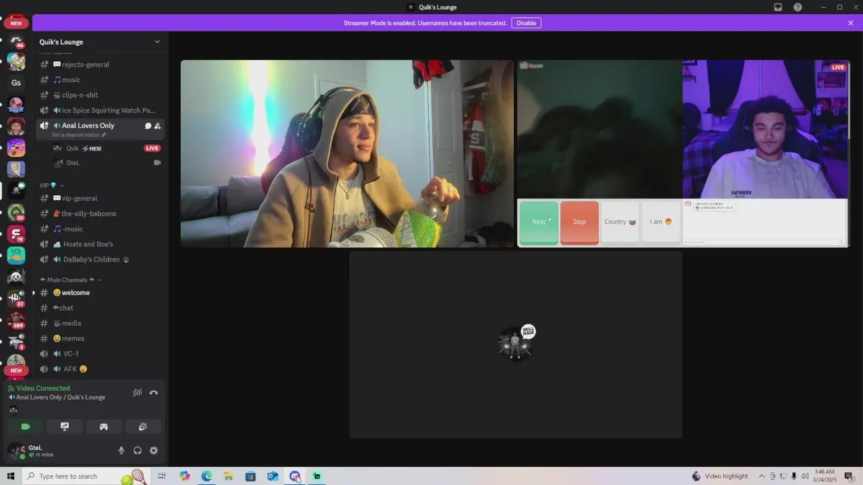Screen dimensions: 863x485
Task: Open File Explorer from taskbar
Action: (229, 476)
